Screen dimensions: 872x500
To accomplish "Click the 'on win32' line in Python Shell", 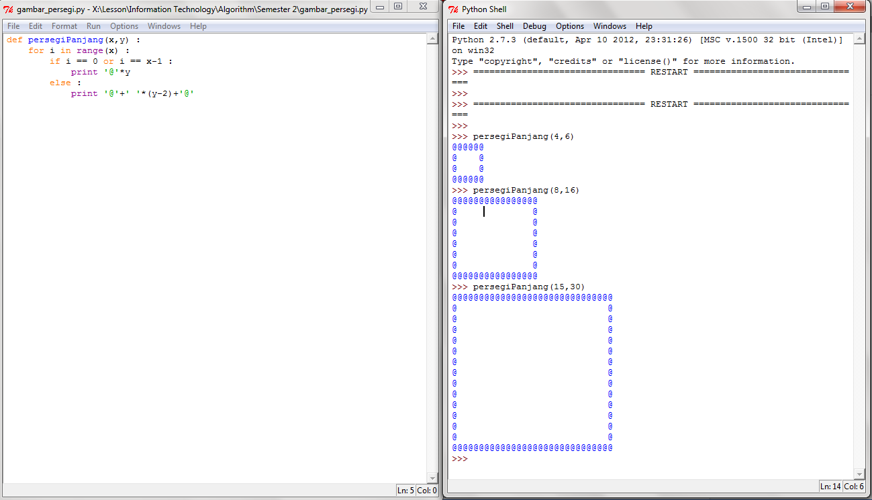I will (x=473, y=50).
